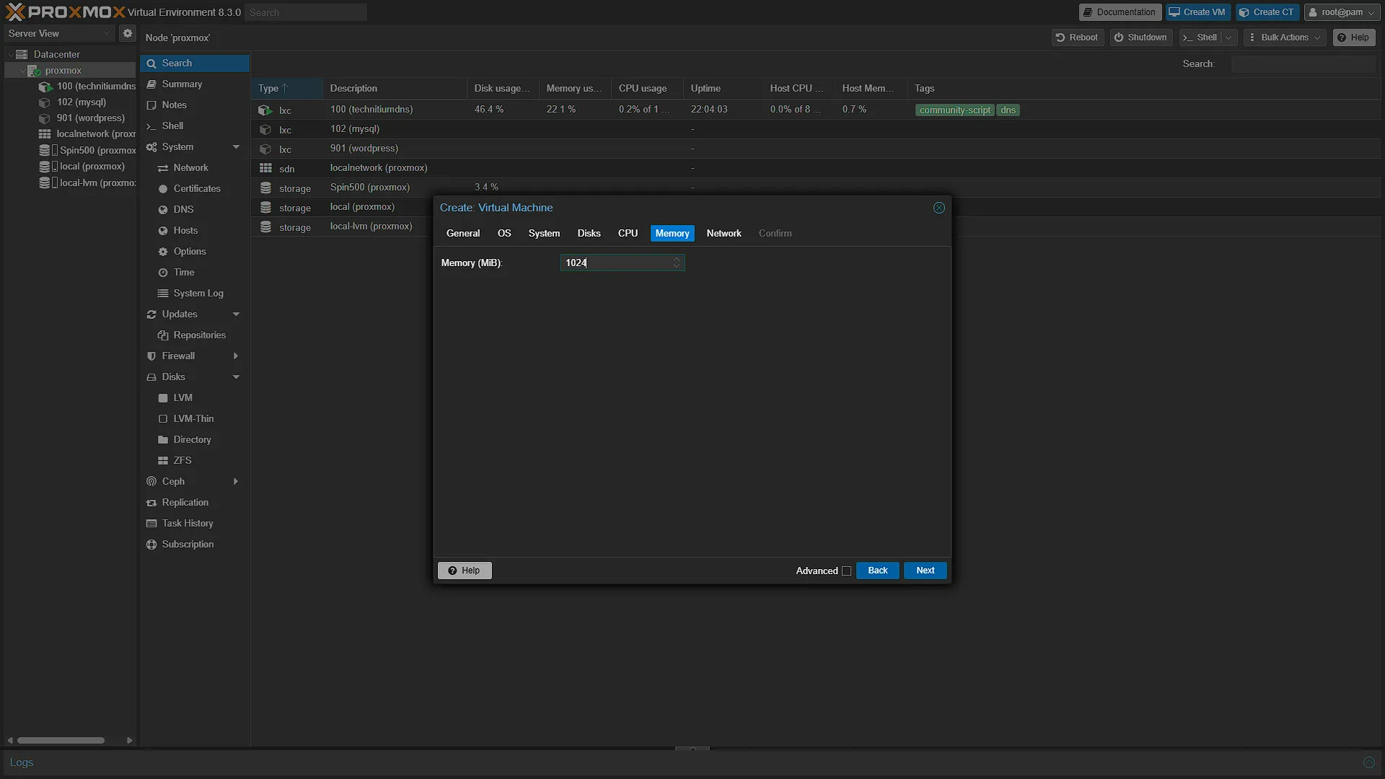This screenshot has height=779, width=1385.
Task: Open the Summary page icon in node menu
Action: [x=151, y=84]
